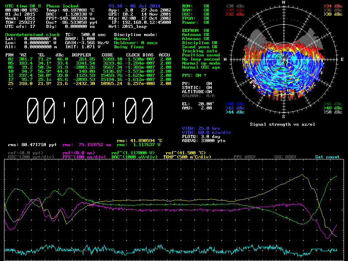The width and height of the screenshot is (348, 261).
Task: Click the 'UTC ofs: 17' entry
Action: pos(20,27)
